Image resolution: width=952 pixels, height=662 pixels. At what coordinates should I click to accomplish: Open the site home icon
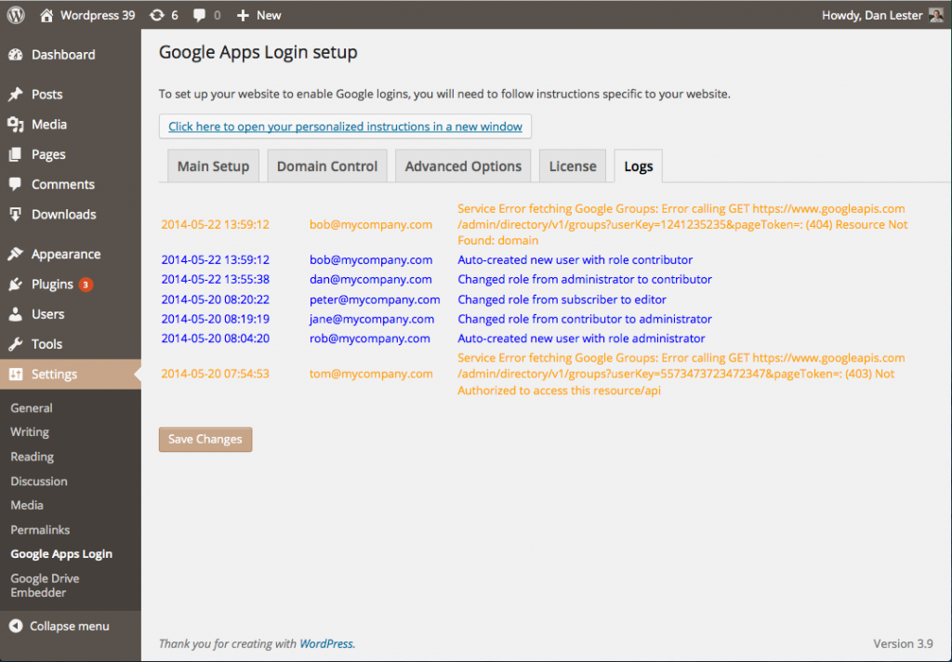46,15
